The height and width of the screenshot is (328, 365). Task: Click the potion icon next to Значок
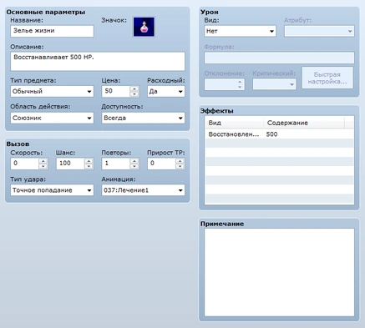tap(144, 27)
